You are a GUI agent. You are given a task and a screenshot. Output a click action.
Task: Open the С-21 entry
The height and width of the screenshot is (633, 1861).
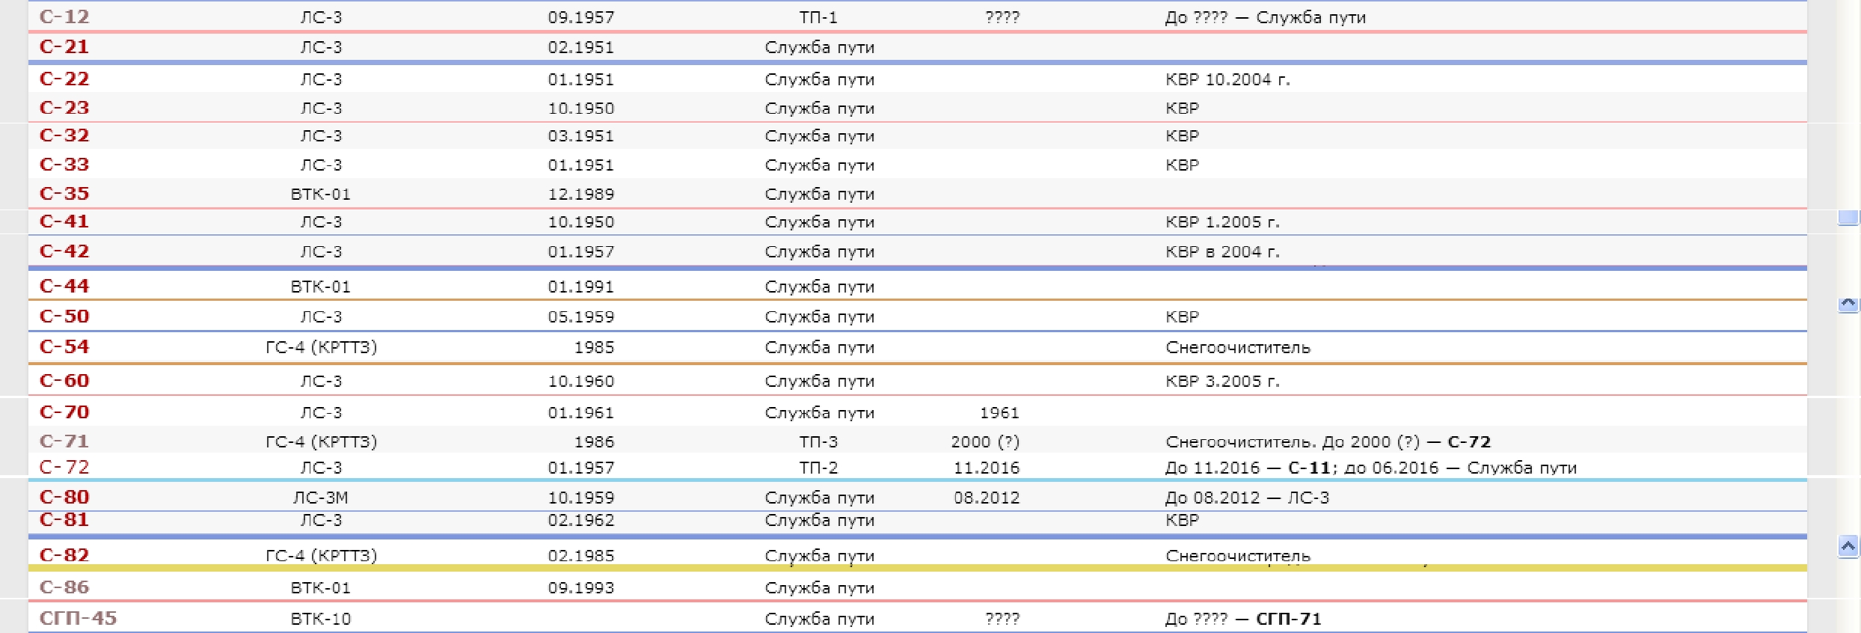pyautogui.click(x=64, y=46)
